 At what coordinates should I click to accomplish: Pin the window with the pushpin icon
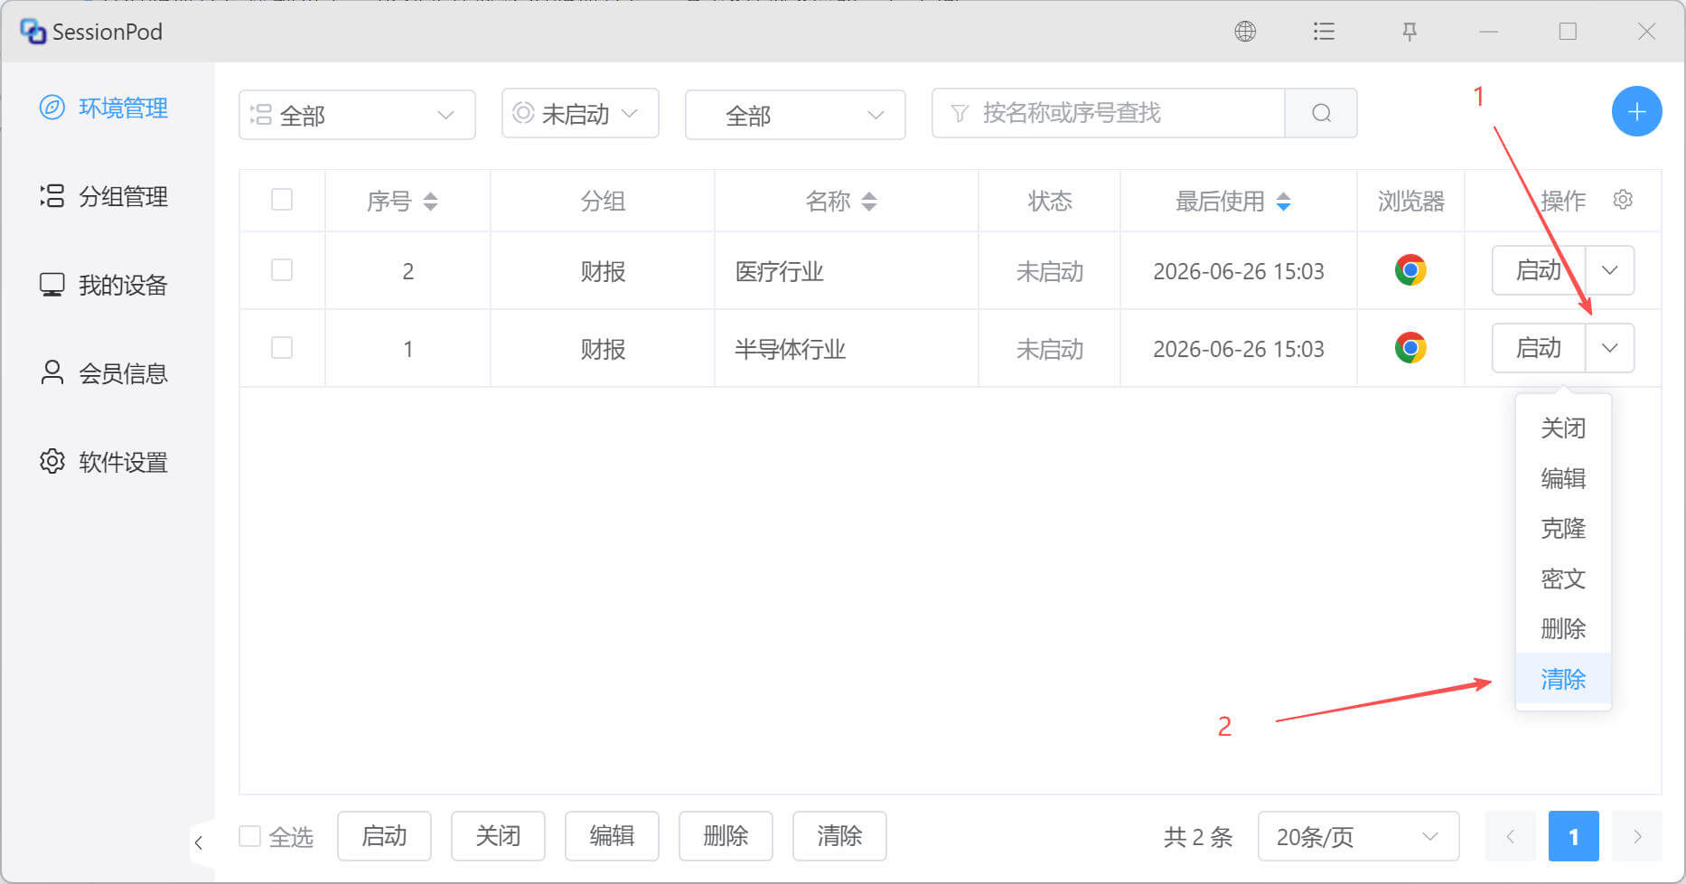tap(1410, 32)
